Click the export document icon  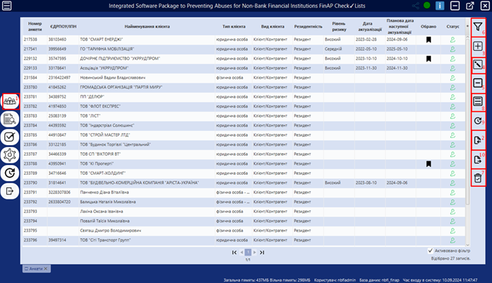[478, 160]
